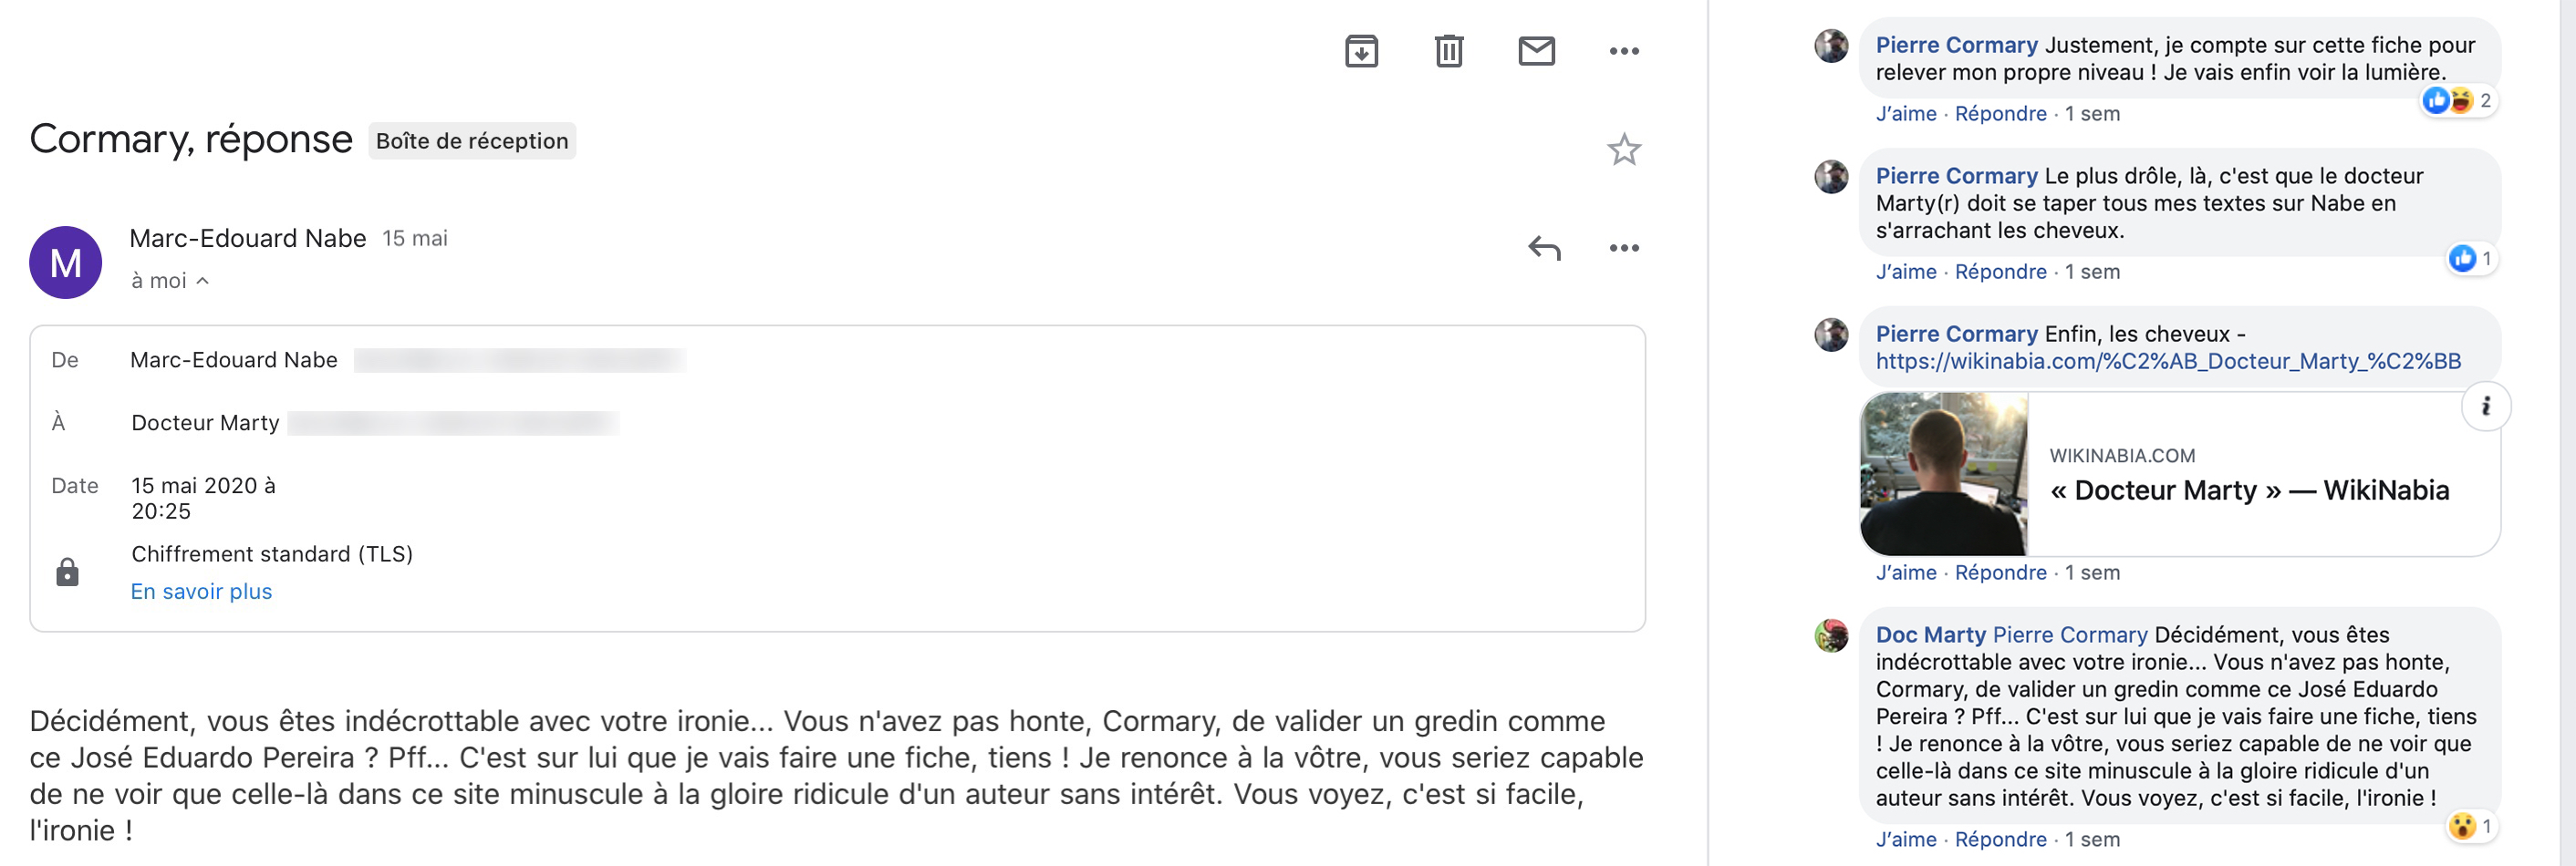Viewport: 2576px width, 866px height.
Task: Open the wikinabia.com Docteur Marty URL
Action: pos(2168,362)
